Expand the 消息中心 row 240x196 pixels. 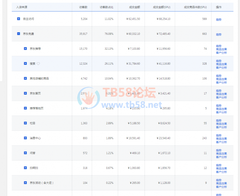pyautogui.click(x=25, y=138)
